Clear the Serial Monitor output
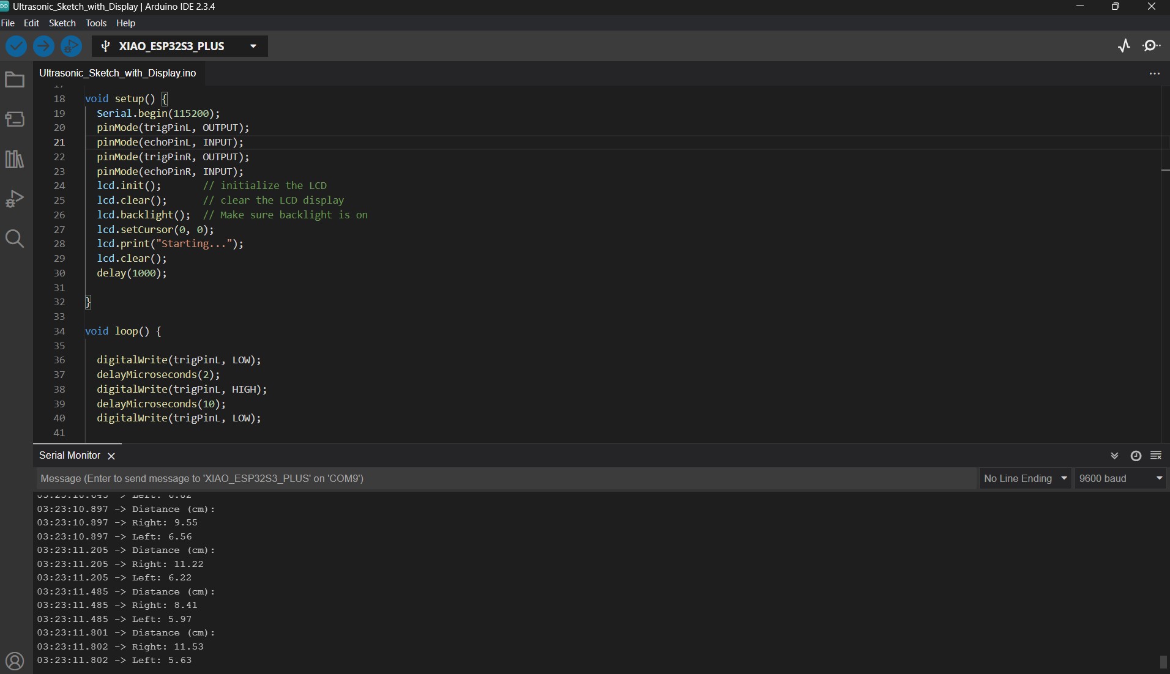The image size is (1170, 674). [x=1156, y=456]
